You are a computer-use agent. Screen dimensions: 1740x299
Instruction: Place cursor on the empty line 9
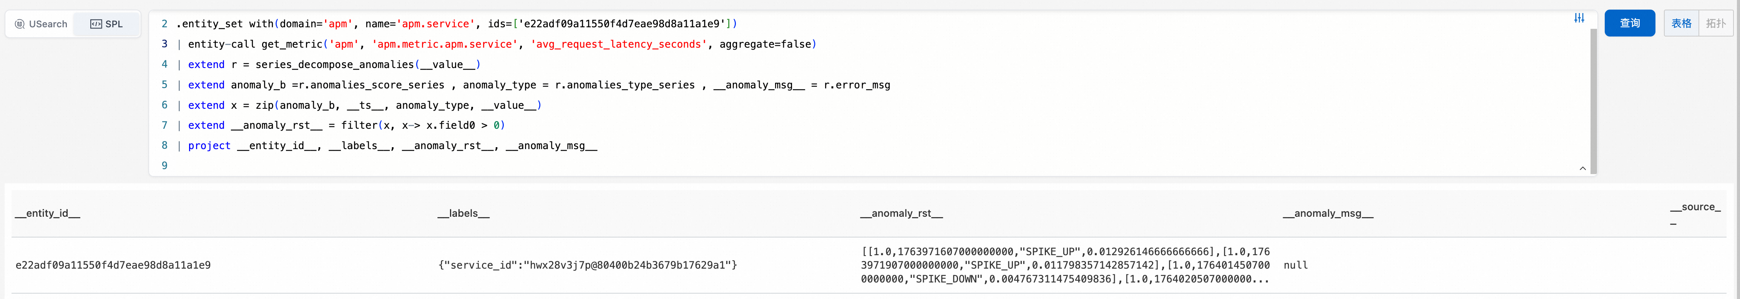(405, 166)
